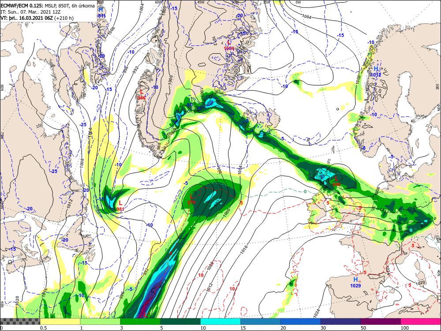Viewport: 441px width, 331px height.
Task: Click the legend scale label '100'
Action: pyautogui.click(x=405, y=328)
